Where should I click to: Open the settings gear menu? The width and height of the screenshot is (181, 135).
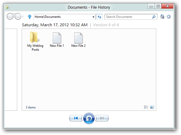tap(169, 17)
